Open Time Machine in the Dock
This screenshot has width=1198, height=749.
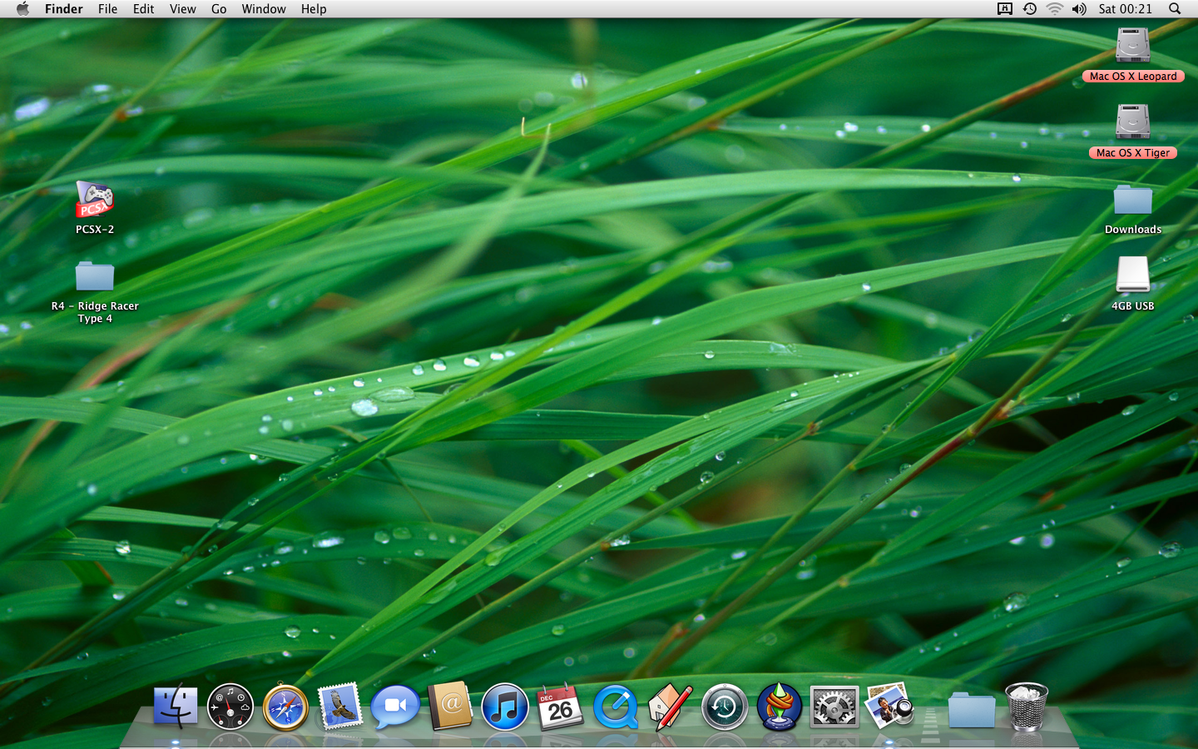[x=725, y=707]
